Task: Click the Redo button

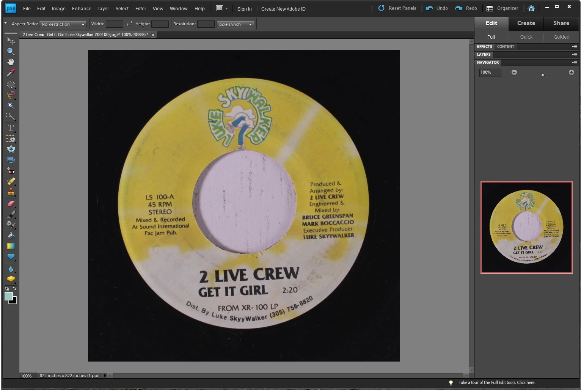Action: point(466,8)
